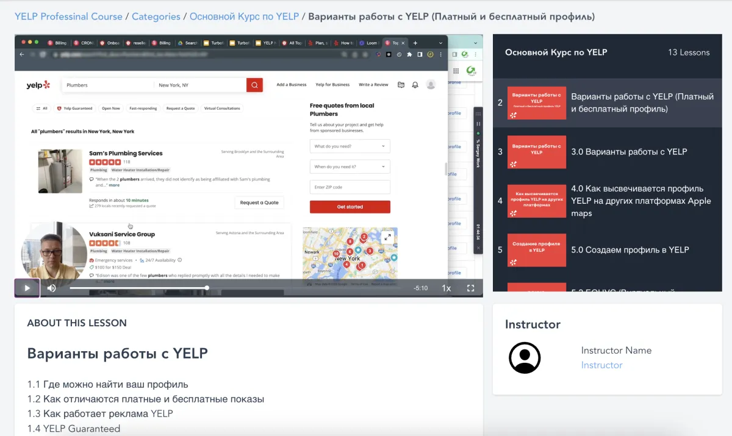732x436 pixels.
Task: Click Yelp's red search magnifier button
Action: tap(254, 85)
